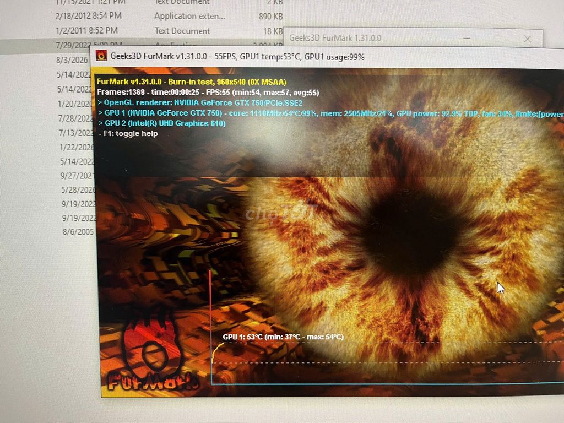
Task: Click the 'F1: toggle help' hint
Action: pos(128,133)
